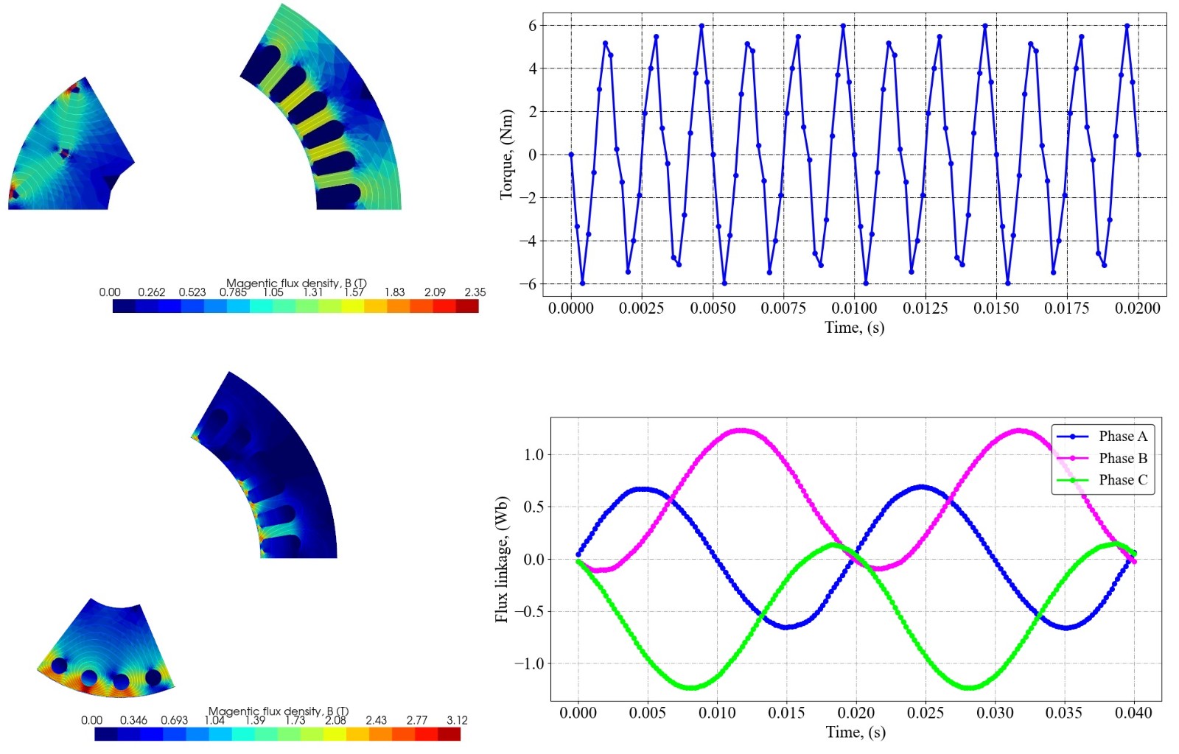The image size is (1179, 754).
Task: Select the 0.523 tick on the top color scale
Action: [192, 292]
